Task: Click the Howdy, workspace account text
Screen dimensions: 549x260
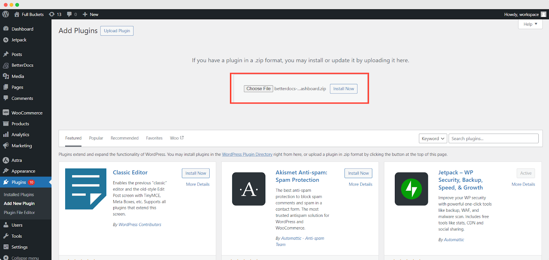Action: click(x=521, y=14)
